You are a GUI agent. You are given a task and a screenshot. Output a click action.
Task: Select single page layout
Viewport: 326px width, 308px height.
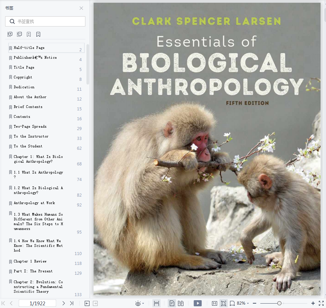point(172,304)
